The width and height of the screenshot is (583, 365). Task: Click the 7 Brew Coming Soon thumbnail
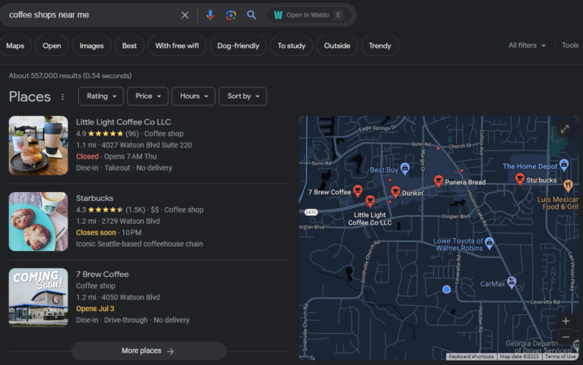tap(38, 297)
